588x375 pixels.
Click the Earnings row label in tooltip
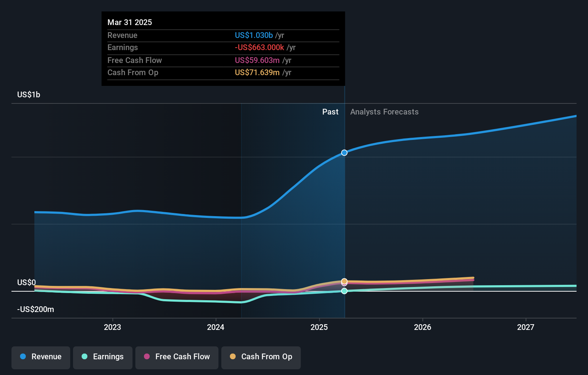coord(122,47)
